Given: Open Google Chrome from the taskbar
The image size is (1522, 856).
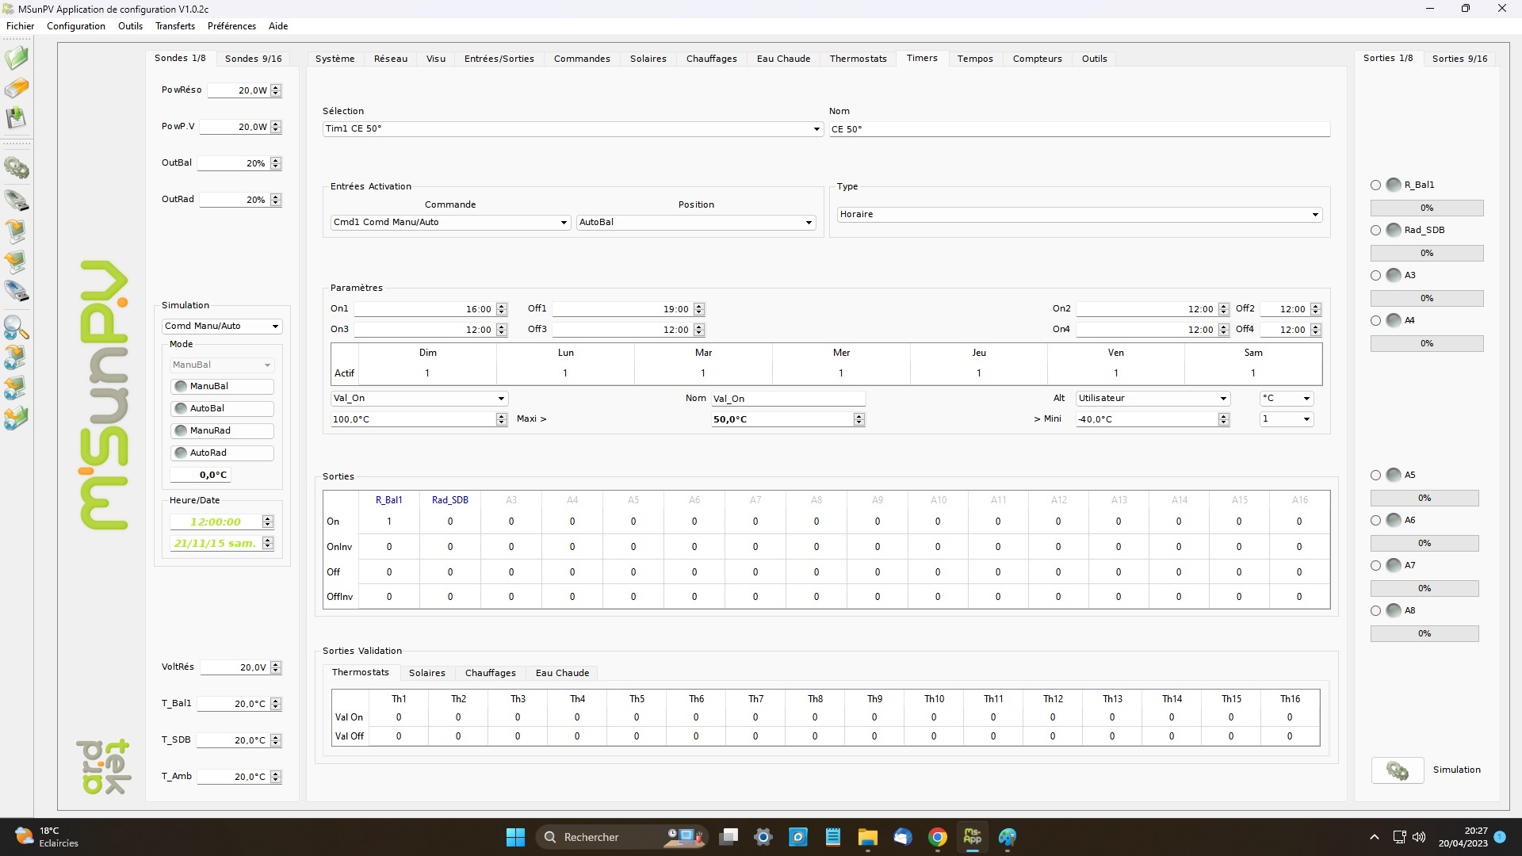Looking at the screenshot, I should (x=938, y=837).
